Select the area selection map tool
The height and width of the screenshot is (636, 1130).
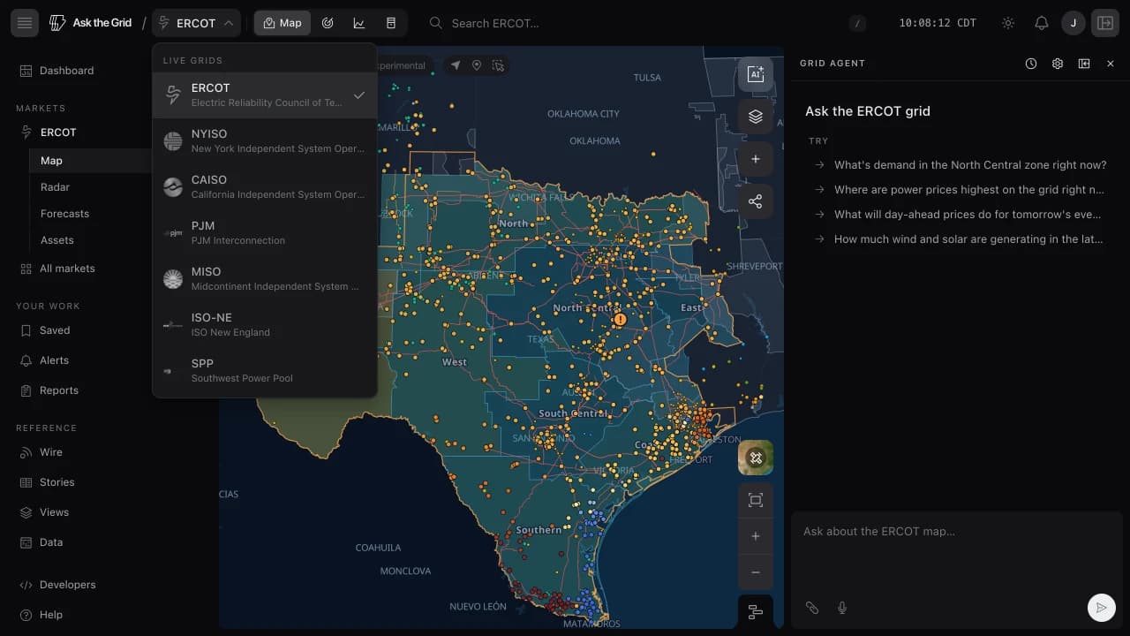(498, 65)
